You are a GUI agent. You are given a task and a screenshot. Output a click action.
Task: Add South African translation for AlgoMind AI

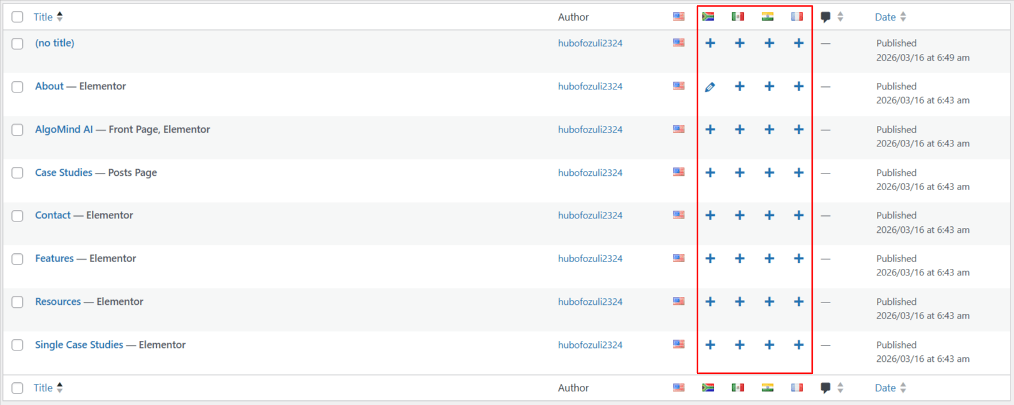pos(710,130)
